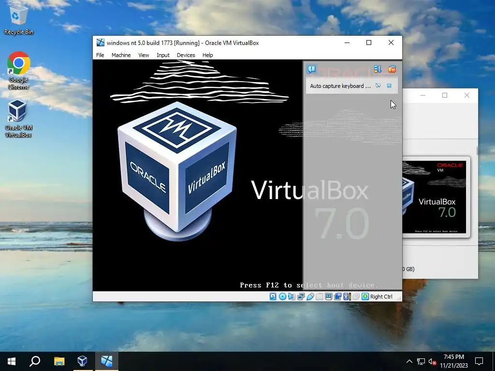Click the VirtualBox icon in VM window title bar

(101, 43)
